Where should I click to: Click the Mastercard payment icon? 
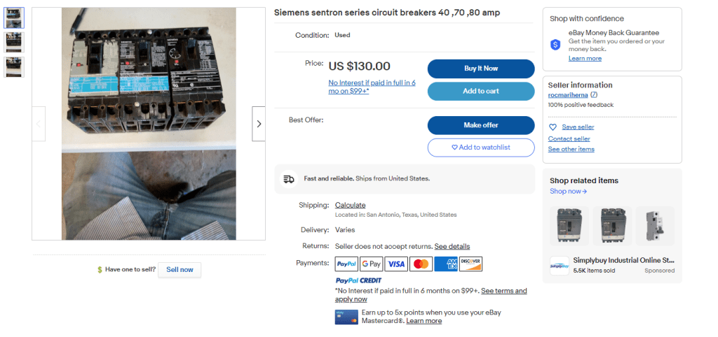pos(421,264)
